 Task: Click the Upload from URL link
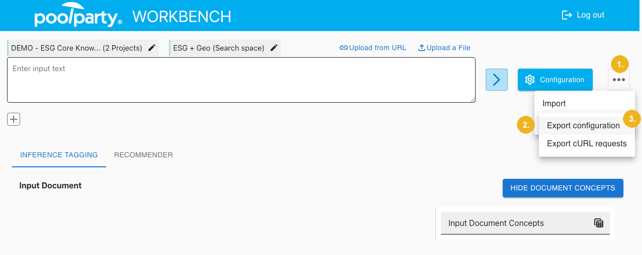(x=373, y=48)
